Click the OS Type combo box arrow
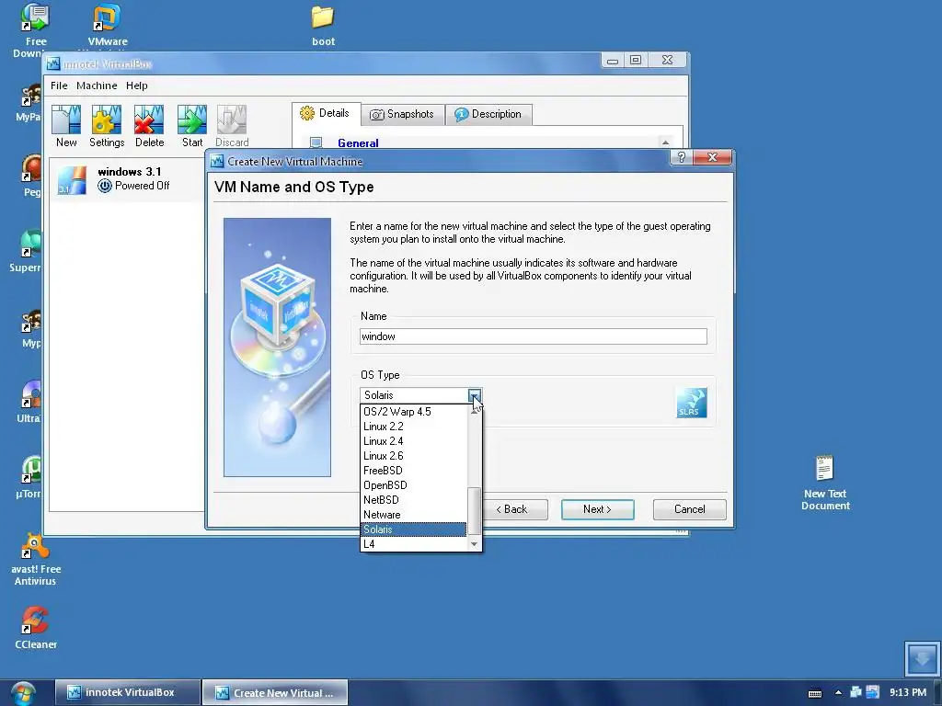The width and height of the screenshot is (942, 706). 475,395
